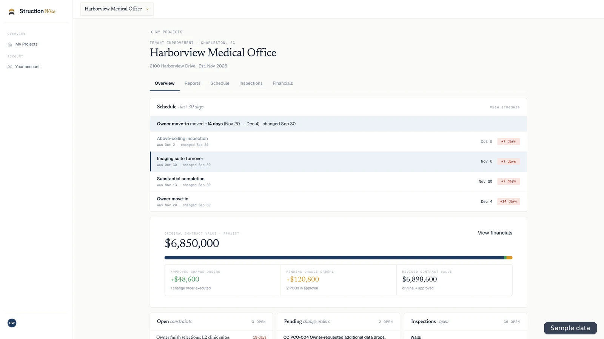
Task: Select the Above-ceiling inspection schedule row
Action: [338, 142]
